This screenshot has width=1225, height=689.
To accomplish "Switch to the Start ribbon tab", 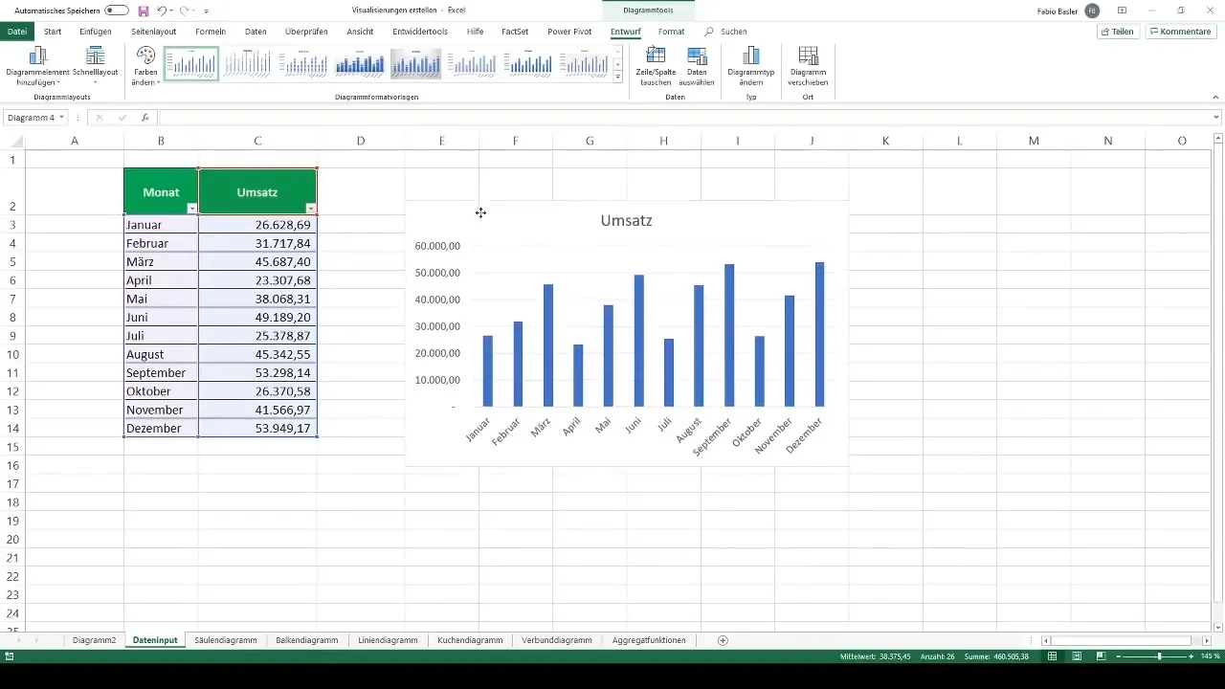I will click(x=53, y=32).
